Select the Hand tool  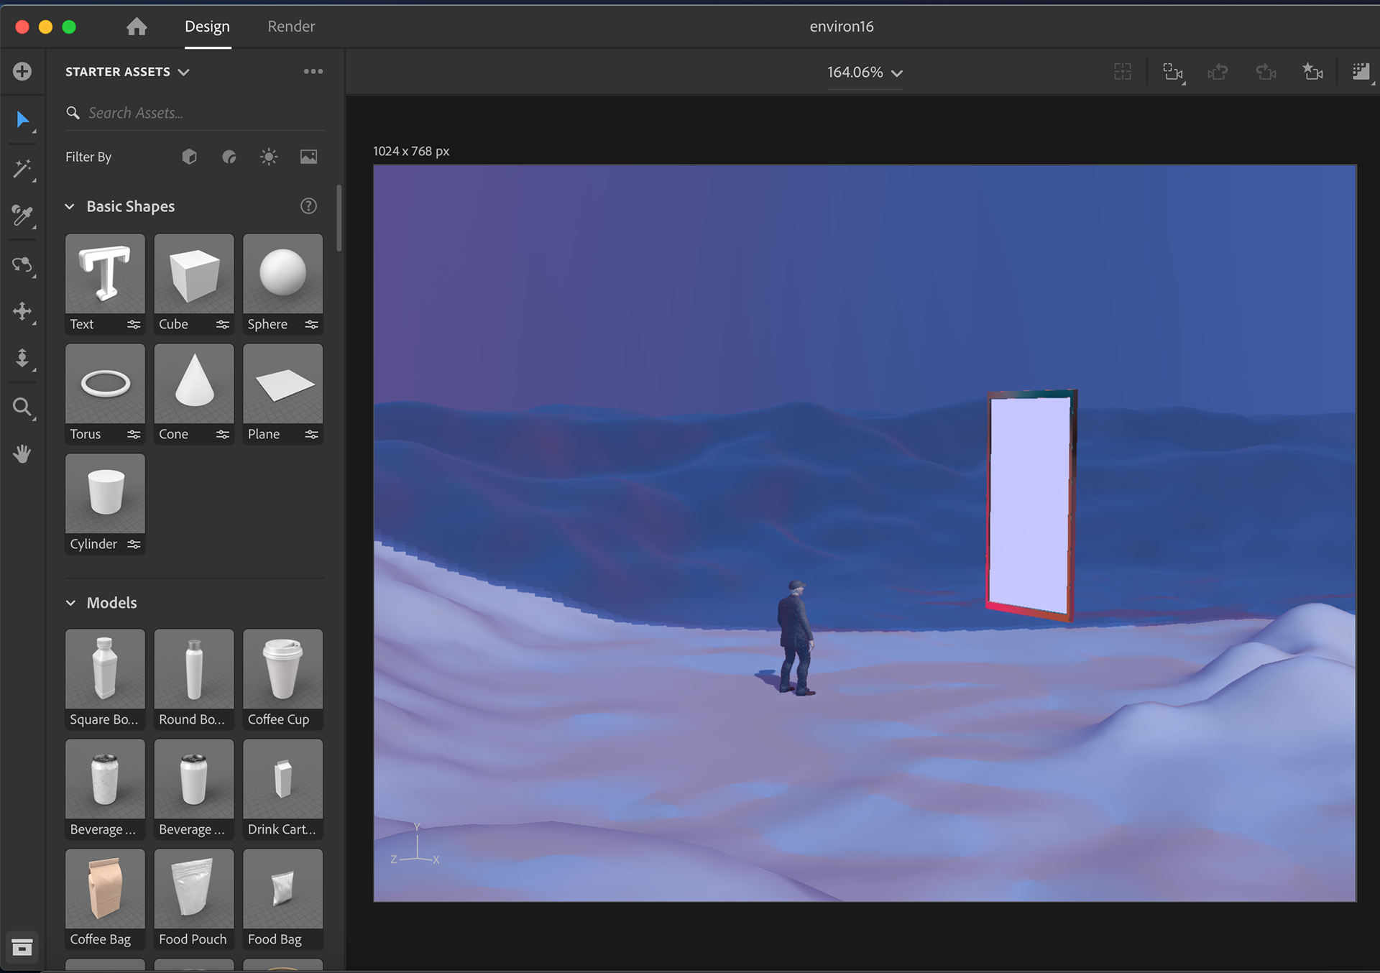[x=22, y=453]
